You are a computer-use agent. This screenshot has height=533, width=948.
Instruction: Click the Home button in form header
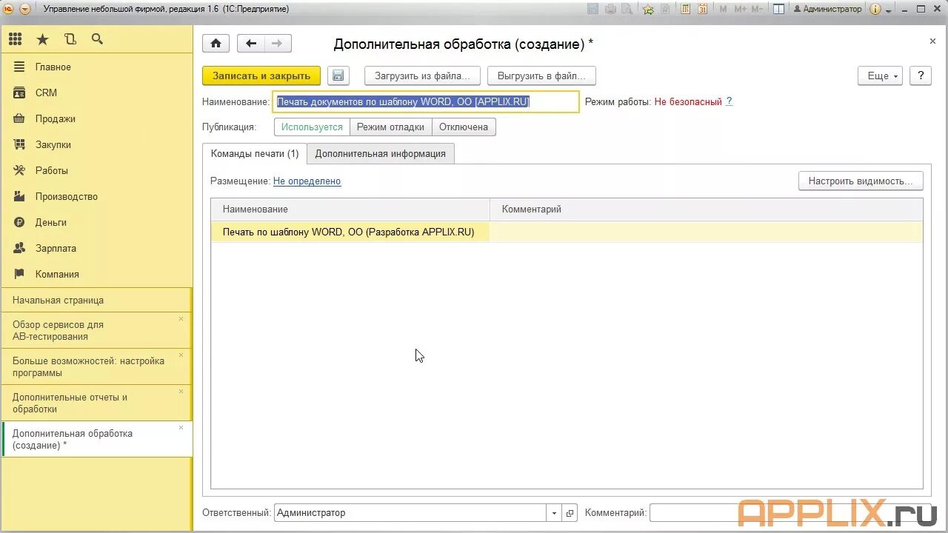[x=216, y=44]
